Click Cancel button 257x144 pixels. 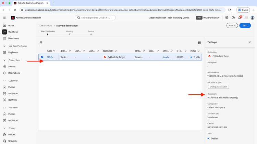coord(232,25)
